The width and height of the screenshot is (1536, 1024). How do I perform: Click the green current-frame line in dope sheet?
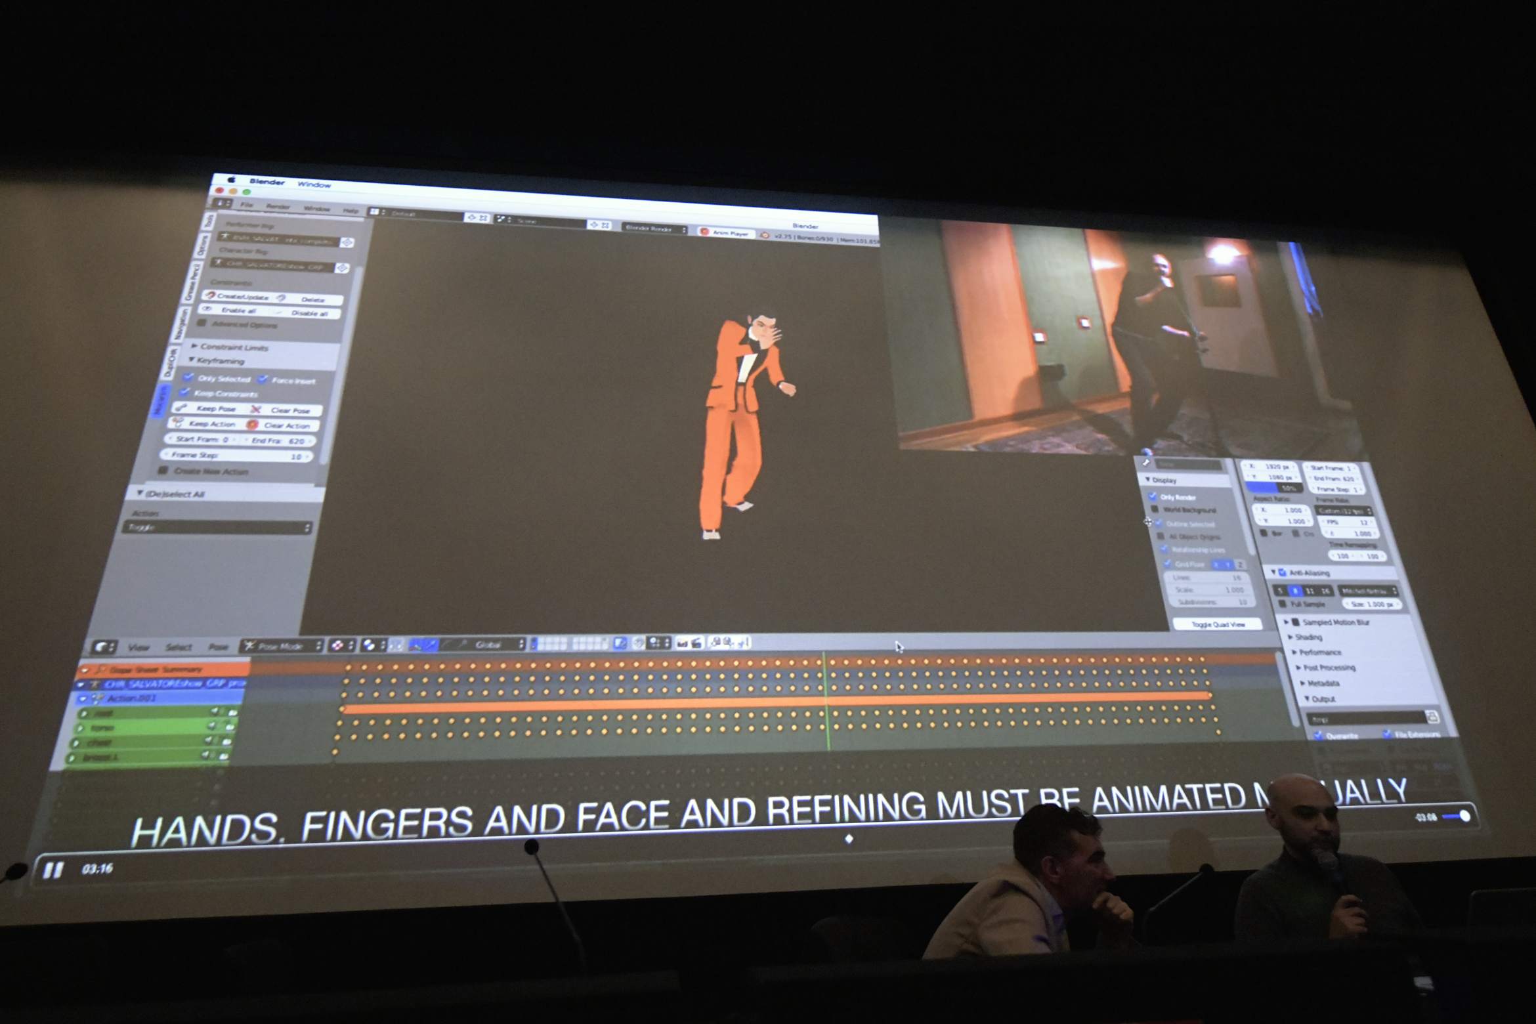[x=826, y=701]
